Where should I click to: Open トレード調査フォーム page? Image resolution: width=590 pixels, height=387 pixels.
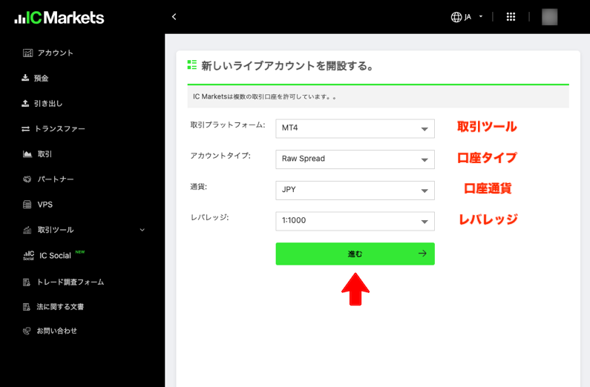pyautogui.click(x=71, y=282)
